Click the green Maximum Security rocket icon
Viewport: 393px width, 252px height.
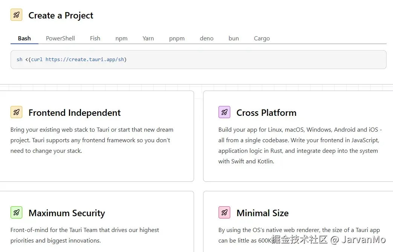tap(16, 212)
